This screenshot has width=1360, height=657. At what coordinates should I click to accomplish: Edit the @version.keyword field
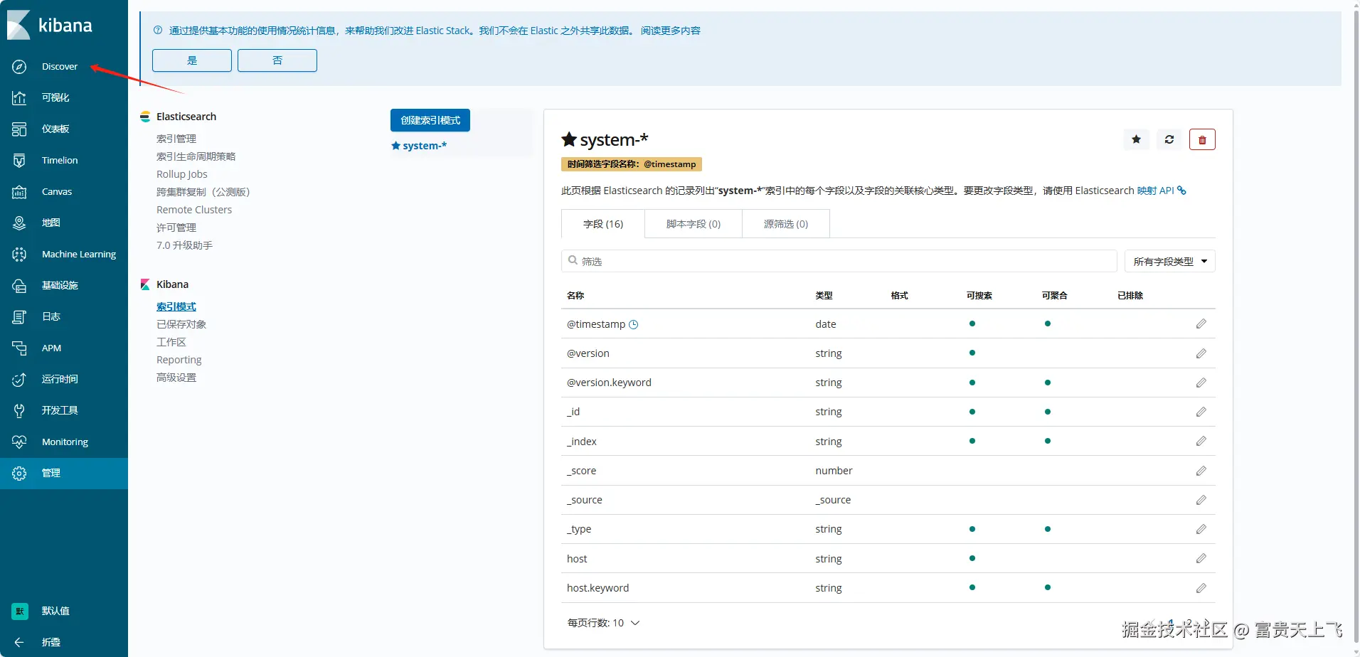(1201, 383)
